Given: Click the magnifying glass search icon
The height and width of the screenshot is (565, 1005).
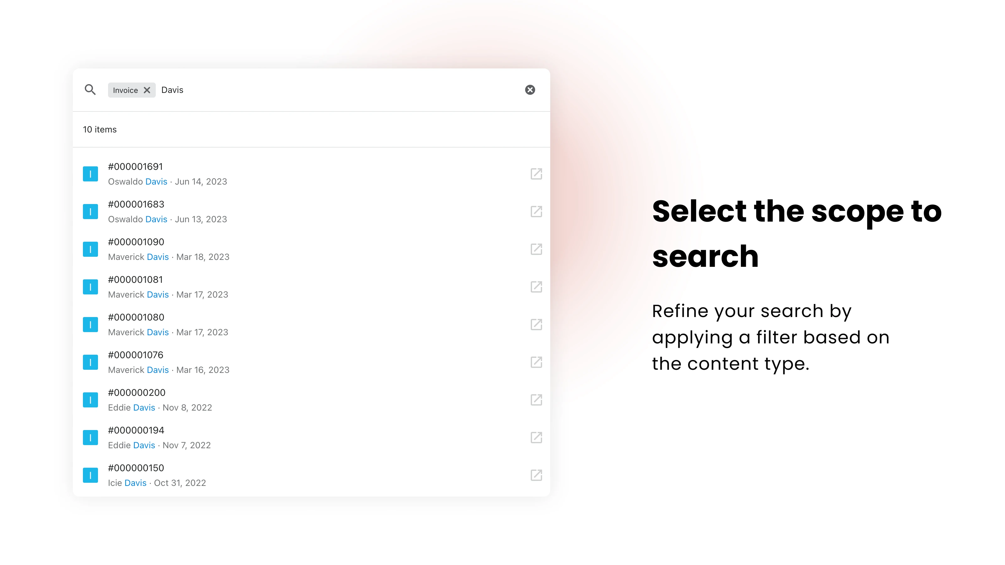Looking at the screenshot, I should click(x=90, y=90).
